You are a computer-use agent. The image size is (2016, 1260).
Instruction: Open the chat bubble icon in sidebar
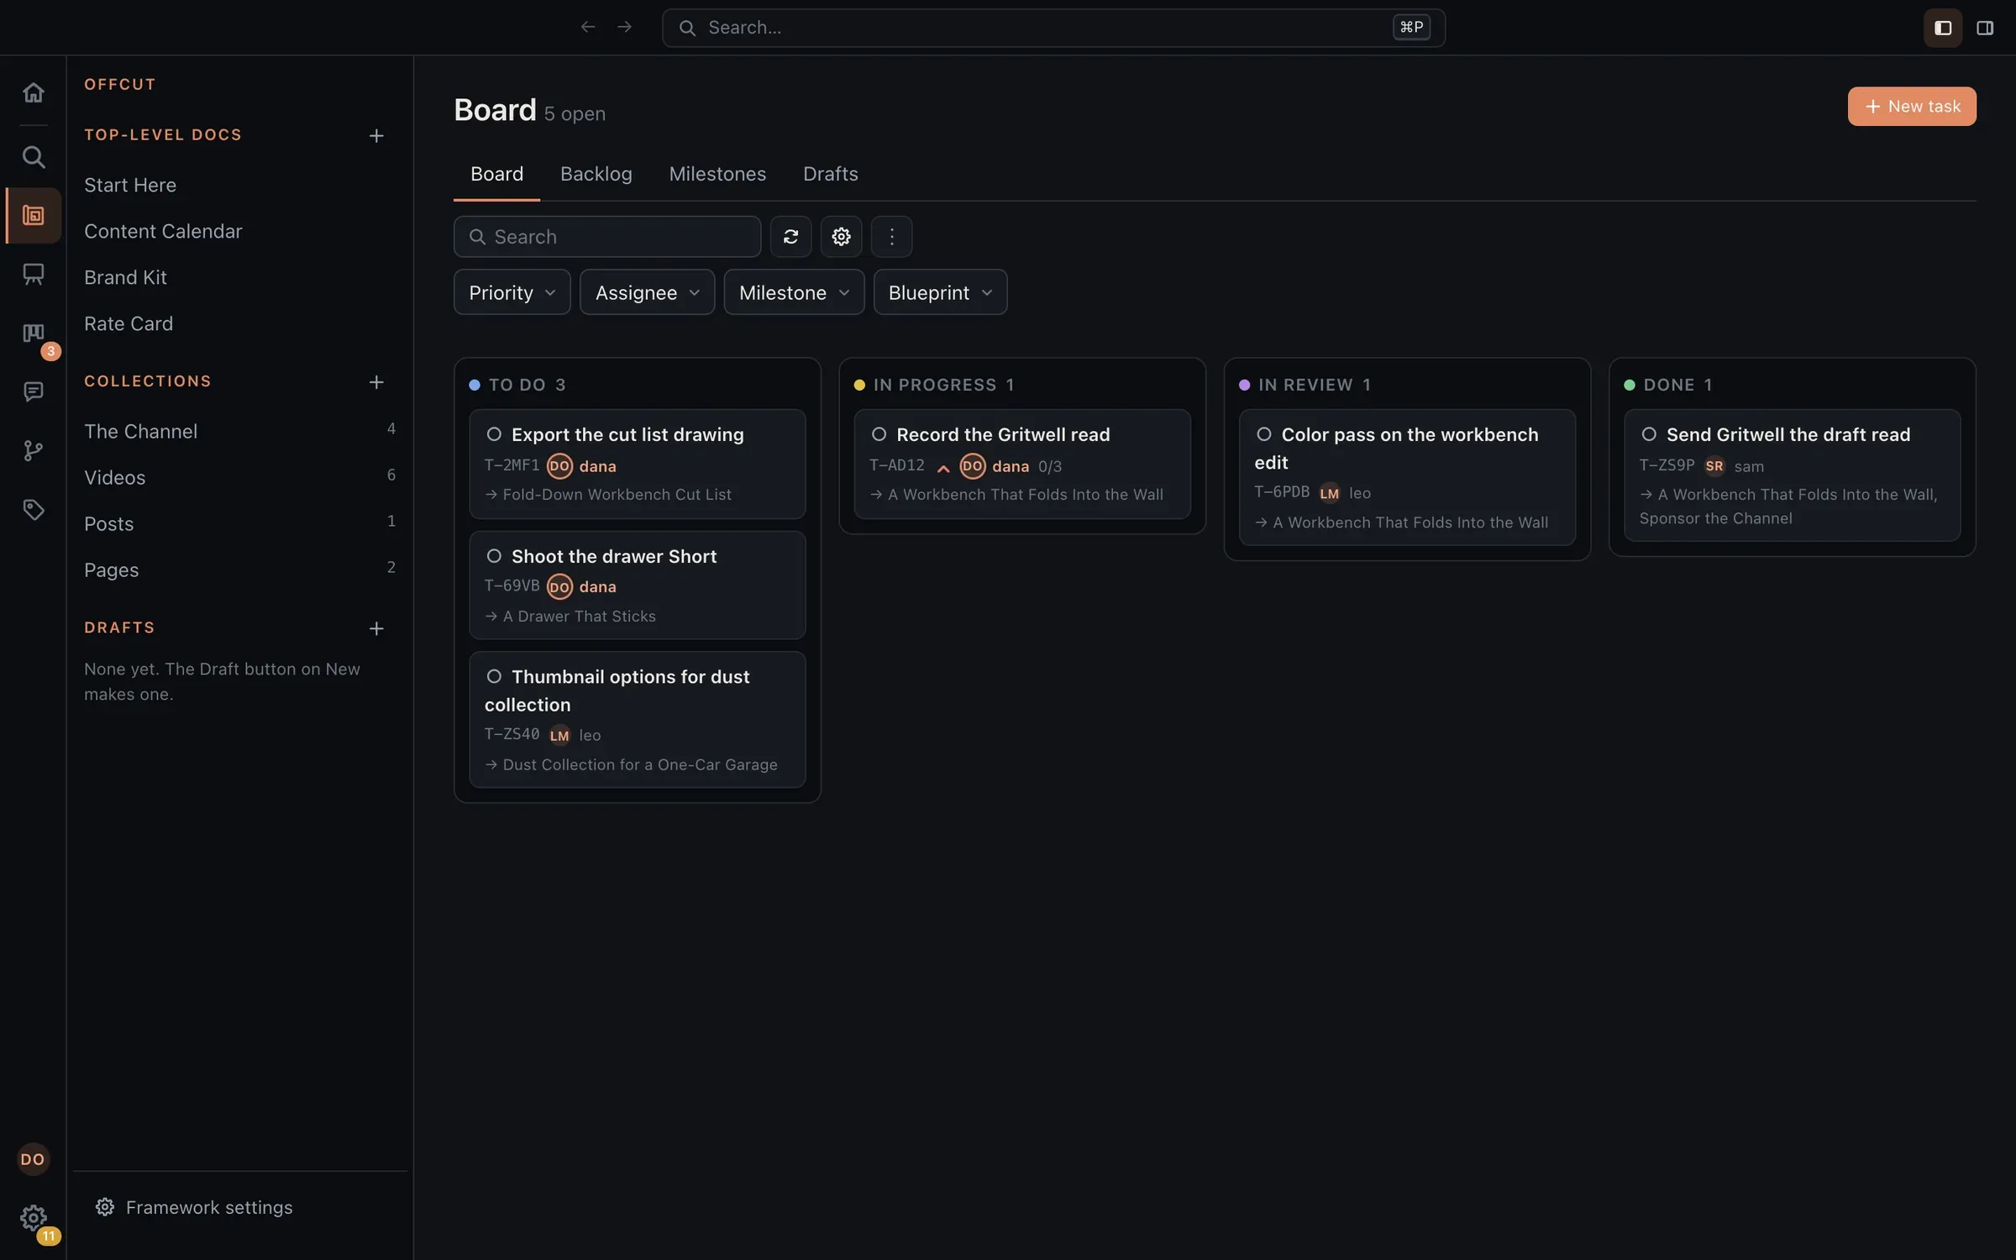(x=34, y=391)
